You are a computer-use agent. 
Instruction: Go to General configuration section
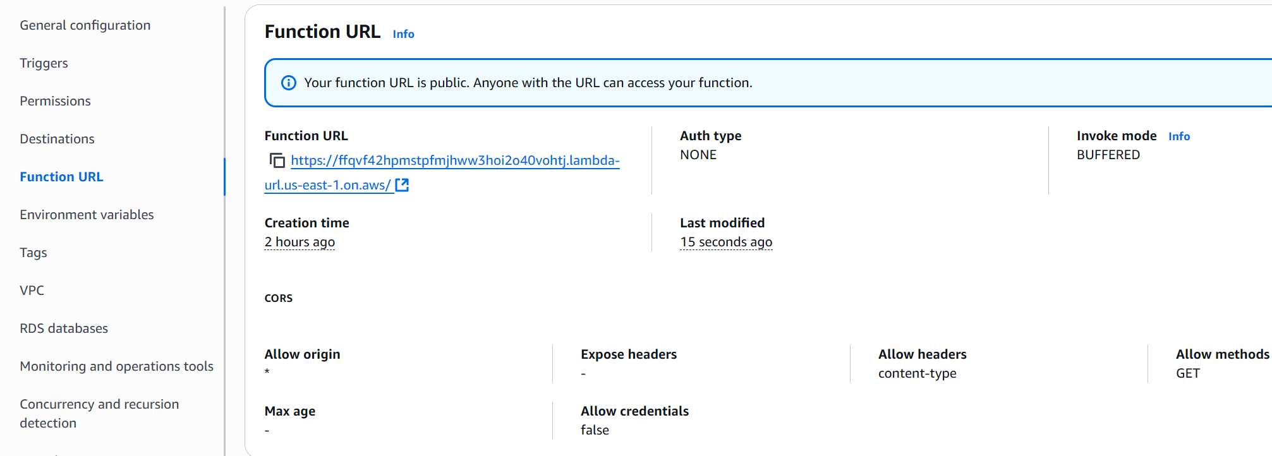[85, 25]
